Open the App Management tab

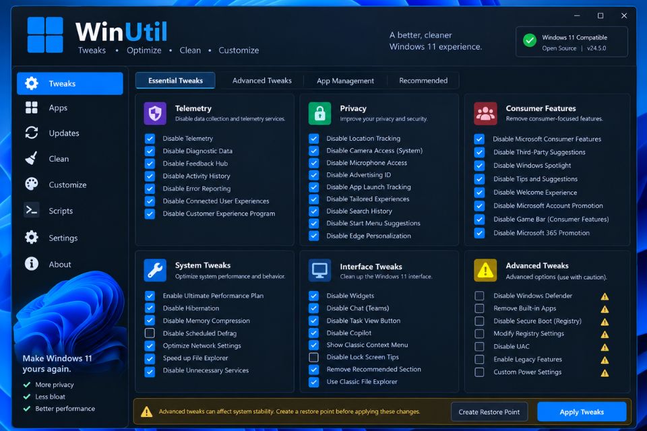pyautogui.click(x=345, y=81)
